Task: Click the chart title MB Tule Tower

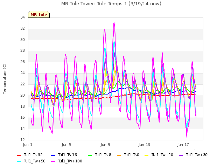Action: pos(111,4)
